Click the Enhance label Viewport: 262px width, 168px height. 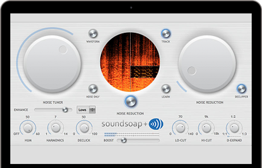tap(21, 110)
